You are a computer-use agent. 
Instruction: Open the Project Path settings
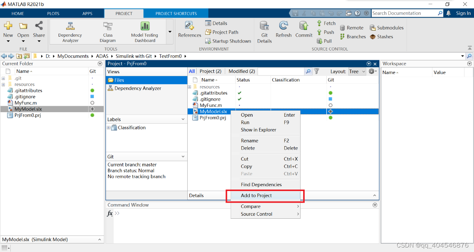point(222,32)
